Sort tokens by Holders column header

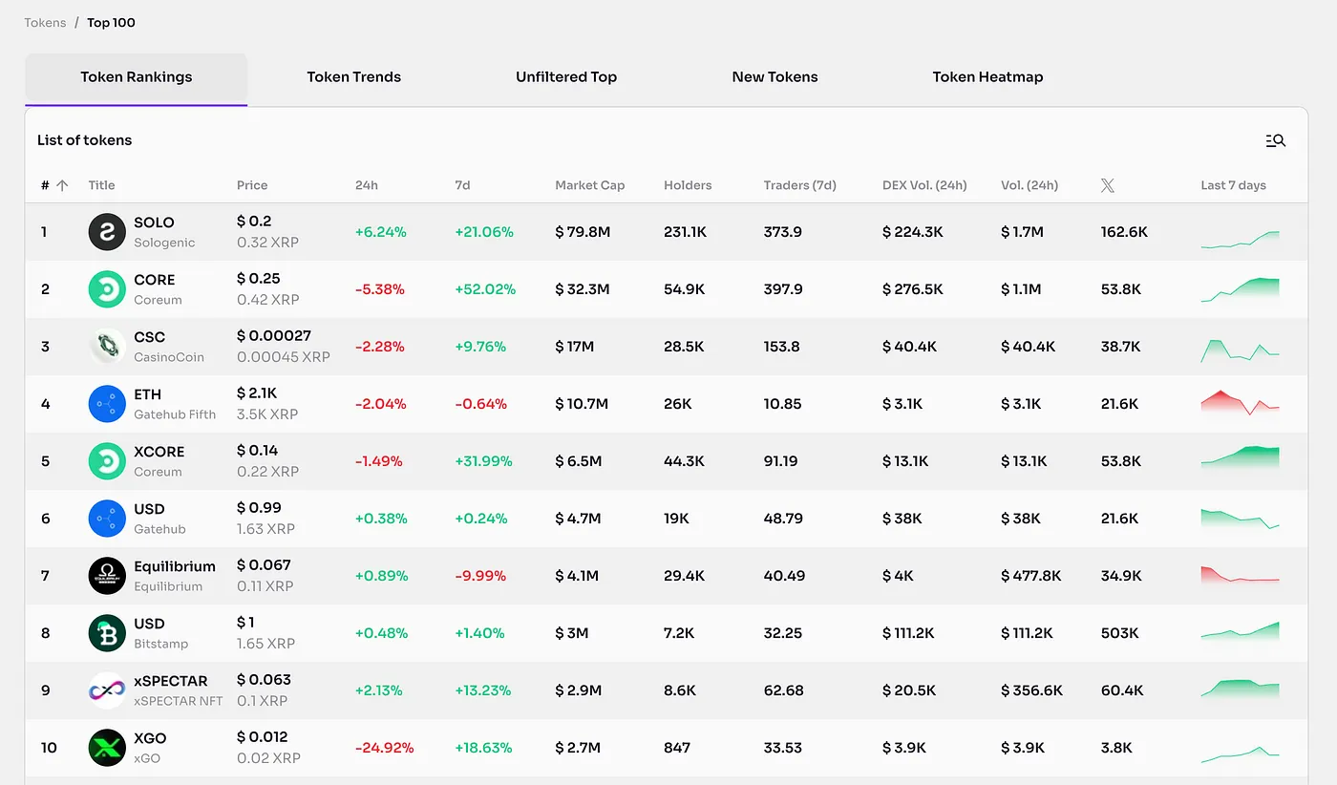(688, 185)
